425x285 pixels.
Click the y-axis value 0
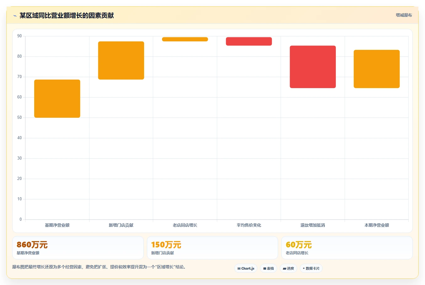click(x=21, y=219)
